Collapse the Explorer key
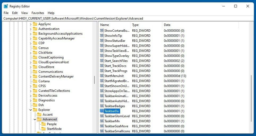The width and height of the screenshot is (256, 136). 31,110
